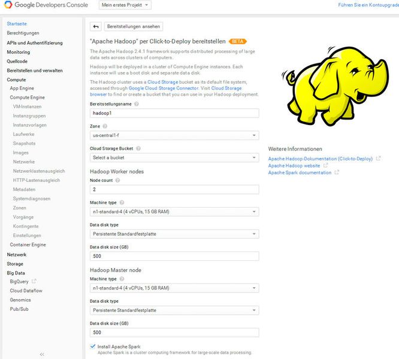Open Kontingente in sidebar
399x359 pixels.
[x=26, y=226]
